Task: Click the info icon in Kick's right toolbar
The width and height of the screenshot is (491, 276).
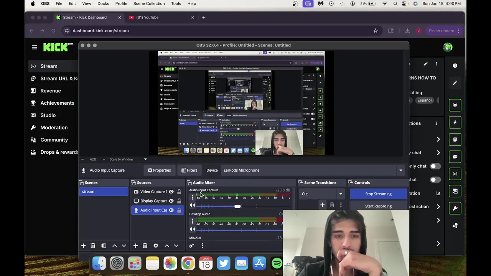Action: click(x=455, y=66)
